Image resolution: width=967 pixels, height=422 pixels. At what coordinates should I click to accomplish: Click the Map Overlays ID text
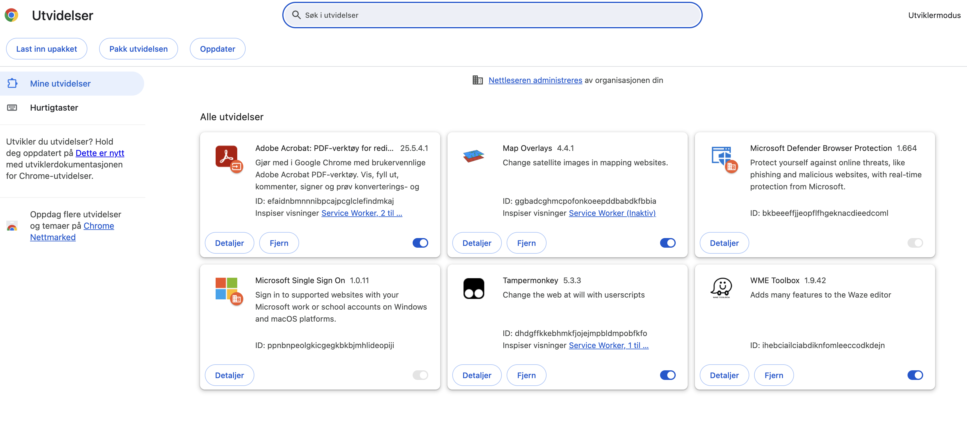[x=579, y=201]
